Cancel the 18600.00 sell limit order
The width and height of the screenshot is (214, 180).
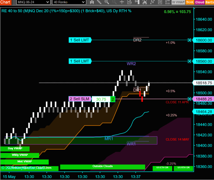tap(189, 40)
